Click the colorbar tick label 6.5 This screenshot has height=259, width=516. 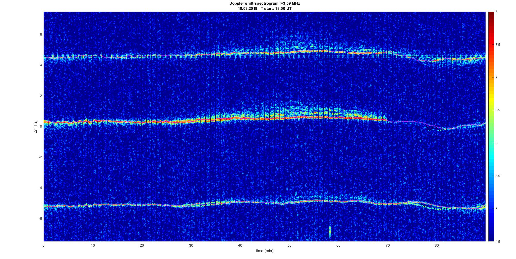coord(498,110)
